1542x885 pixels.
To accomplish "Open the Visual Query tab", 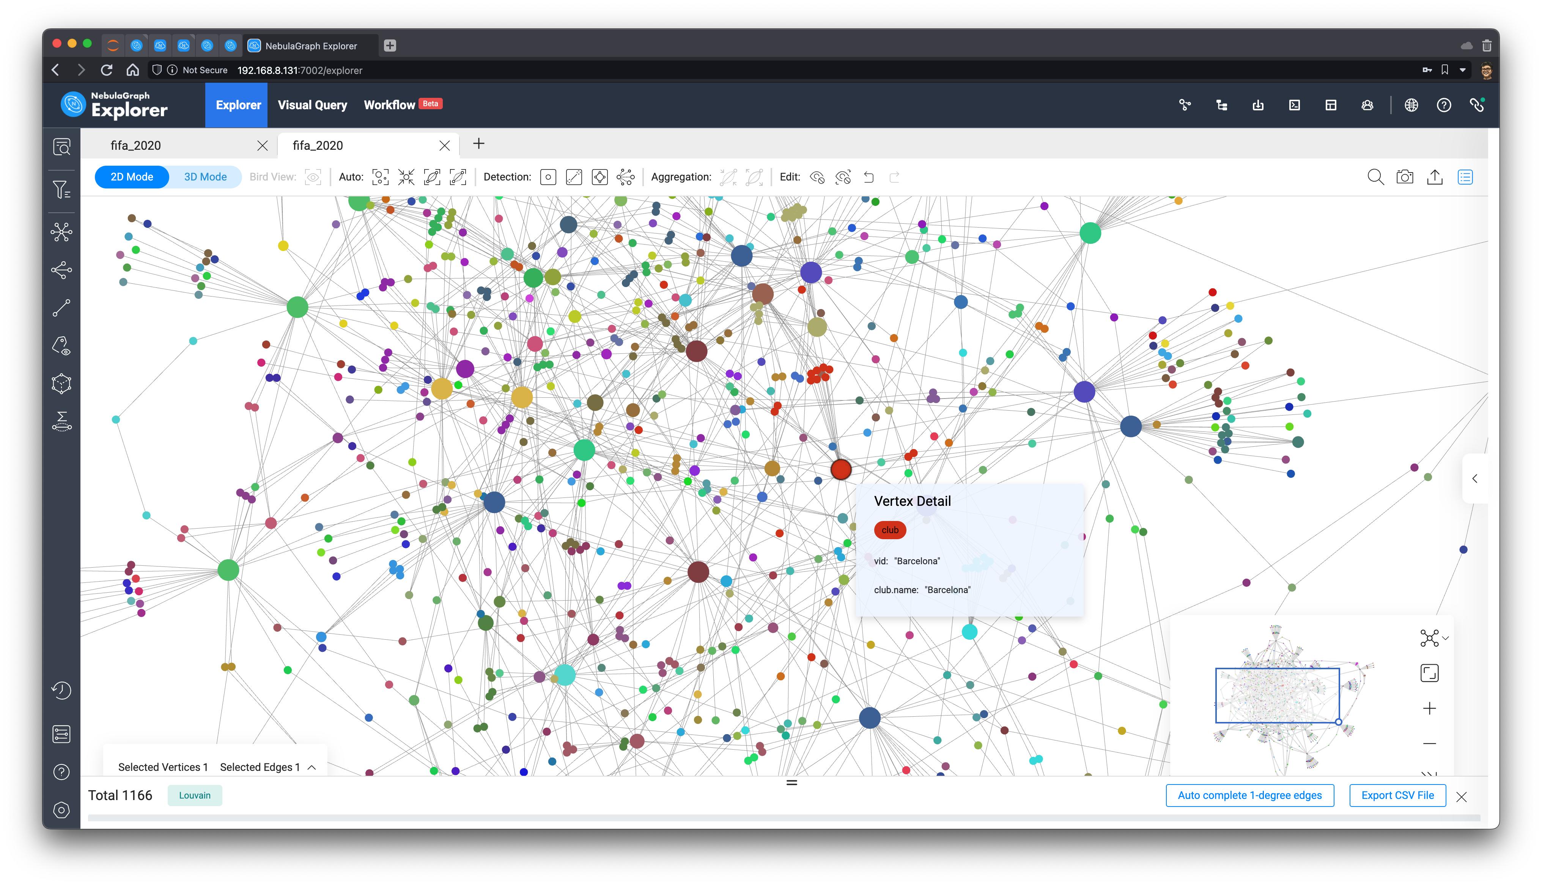I will tap(313, 105).
